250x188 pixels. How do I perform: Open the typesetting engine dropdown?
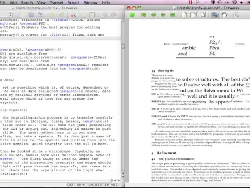point(6,15)
